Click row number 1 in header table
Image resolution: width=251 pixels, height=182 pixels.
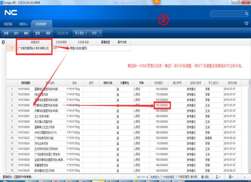coord(12,48)
